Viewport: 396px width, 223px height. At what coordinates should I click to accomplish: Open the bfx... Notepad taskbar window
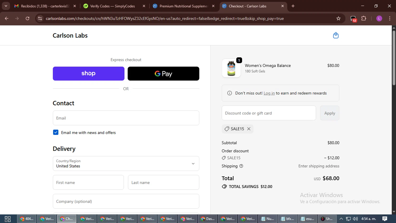tap(287, 219)
